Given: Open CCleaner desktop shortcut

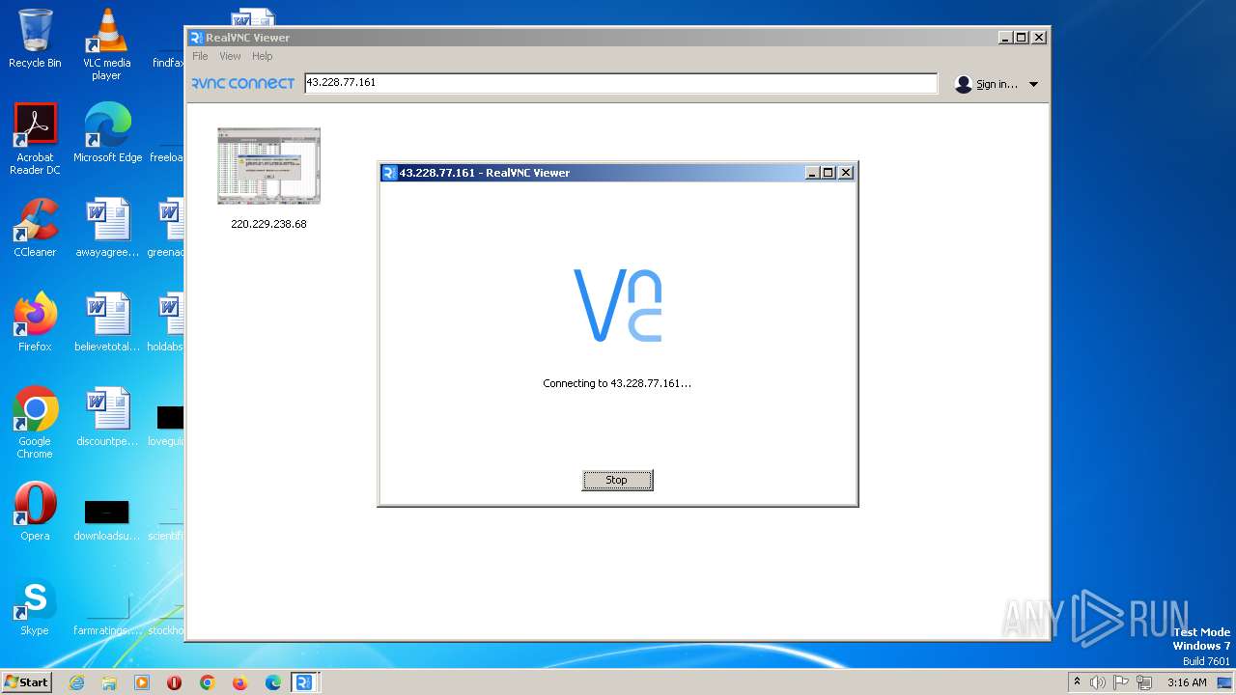Looking at the screenshot, I should [35, 228].
